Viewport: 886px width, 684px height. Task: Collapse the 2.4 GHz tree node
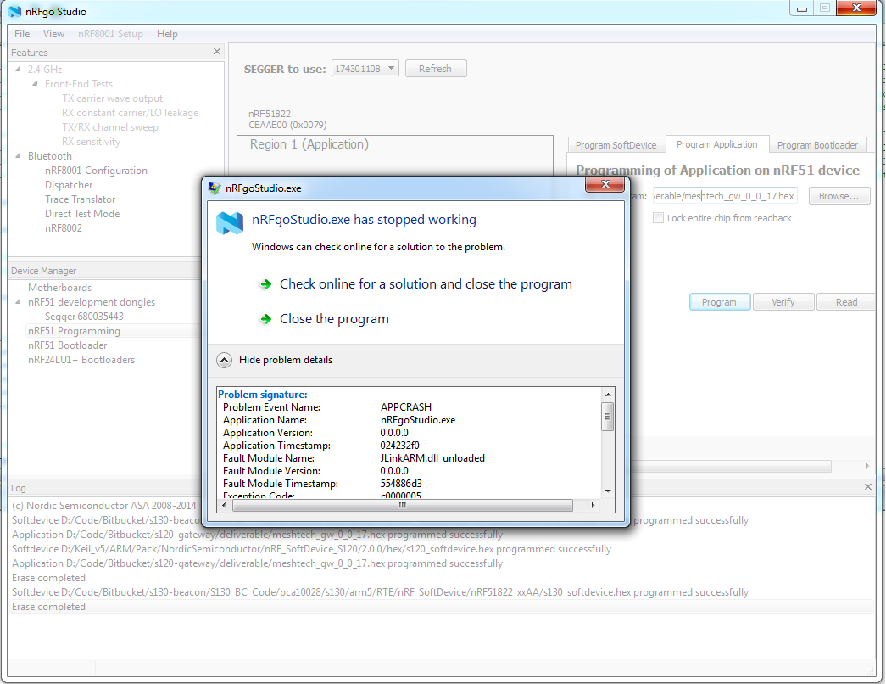point(18,69)
